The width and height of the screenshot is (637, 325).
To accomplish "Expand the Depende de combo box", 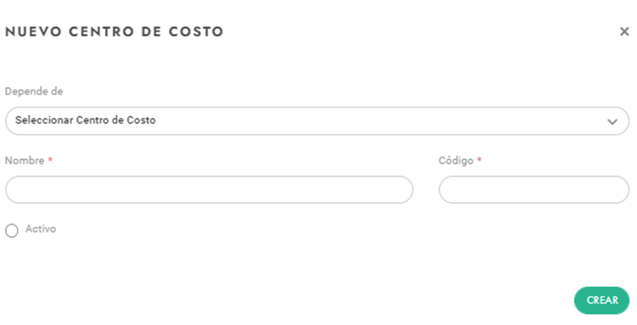I will click(317, 121).
